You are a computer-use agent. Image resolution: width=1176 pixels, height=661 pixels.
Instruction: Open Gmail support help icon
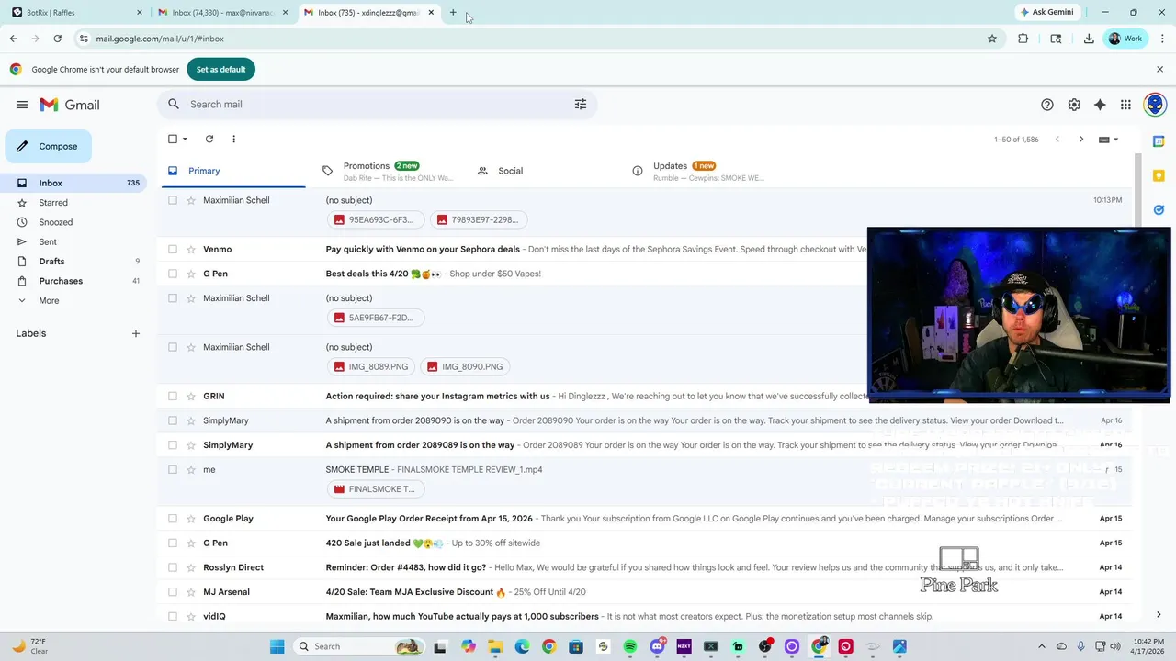[x=1047, y=105]
